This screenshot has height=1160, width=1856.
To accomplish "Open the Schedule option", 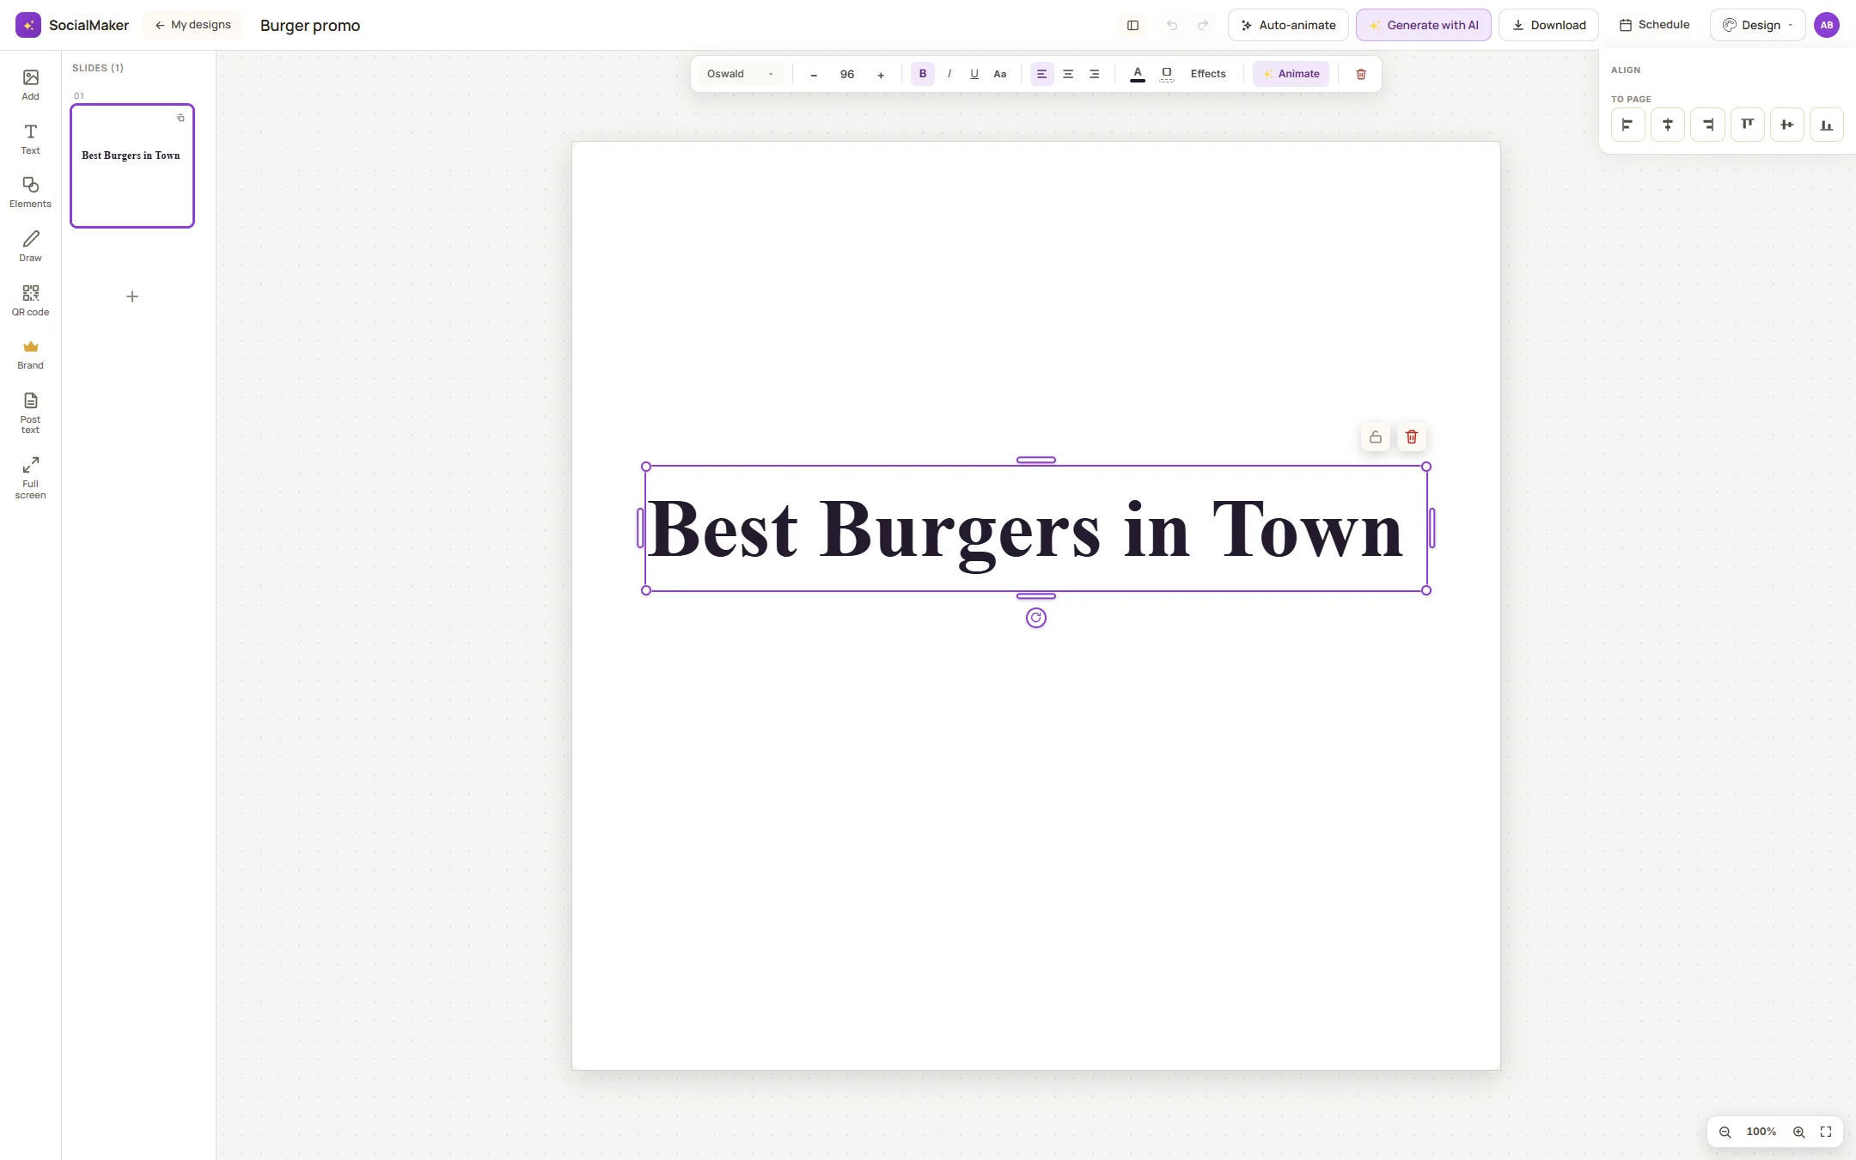I will pyautogui.click(x=1654, y=25).
